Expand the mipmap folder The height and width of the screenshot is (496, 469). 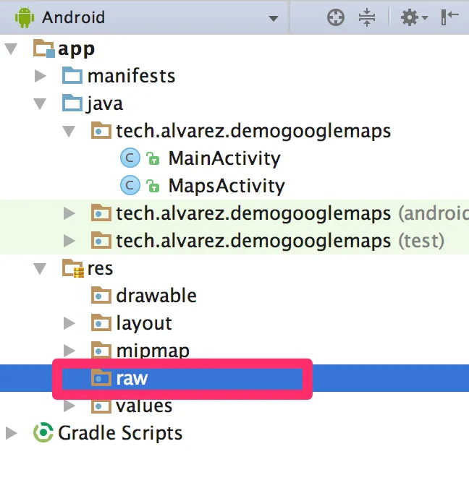click(x=69, y=351)
